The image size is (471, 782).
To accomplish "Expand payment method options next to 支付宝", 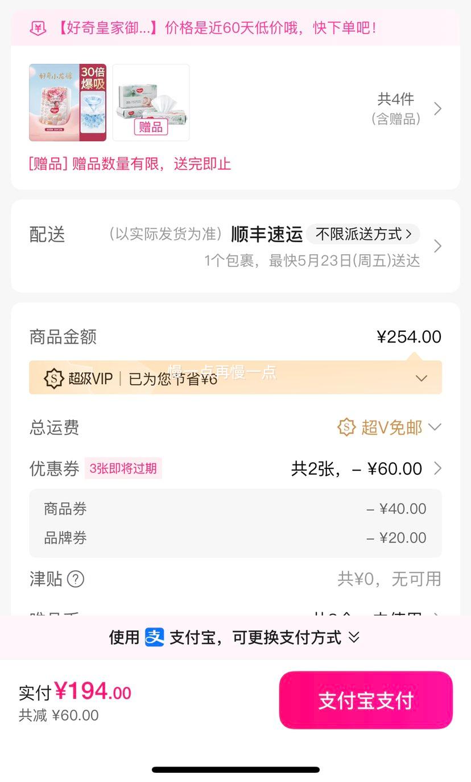I will pos(354,637).
